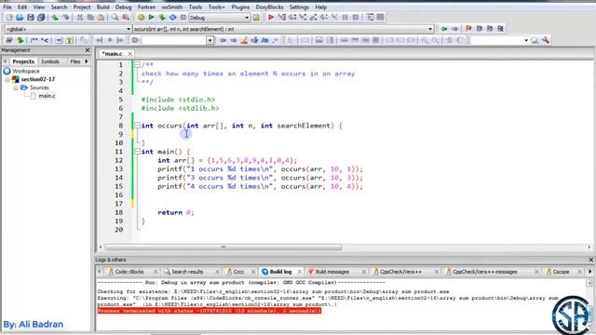Collapse the section02-17 project node
The width and height of the screenshot is (596, 335).
(x=7, y=79)
